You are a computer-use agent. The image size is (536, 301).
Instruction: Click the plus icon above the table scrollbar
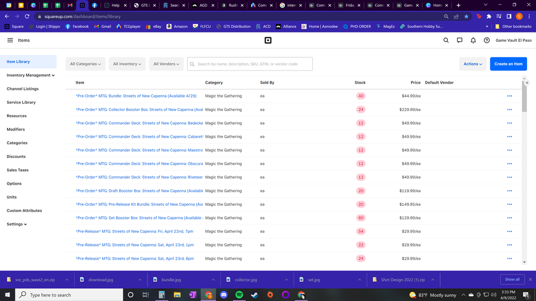pos(527,83)
